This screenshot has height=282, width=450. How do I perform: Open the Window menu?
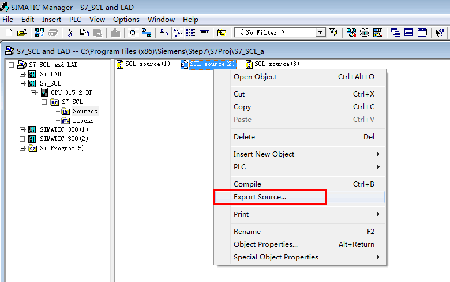161,20
